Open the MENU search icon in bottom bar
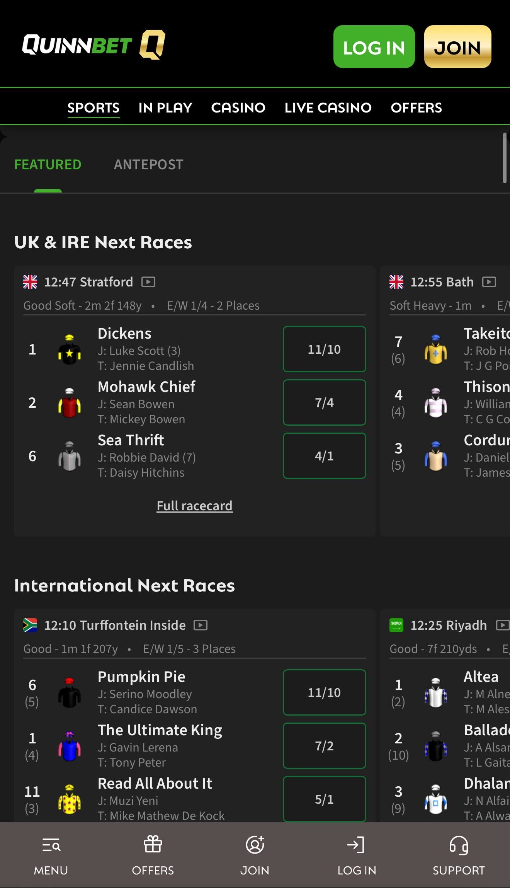Viewport: 510px width, 888px height. tap(51, 845)
